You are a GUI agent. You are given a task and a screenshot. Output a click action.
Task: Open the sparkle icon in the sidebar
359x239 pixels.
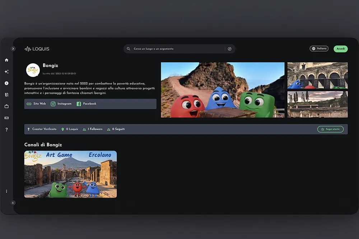(x=6, y=72)
